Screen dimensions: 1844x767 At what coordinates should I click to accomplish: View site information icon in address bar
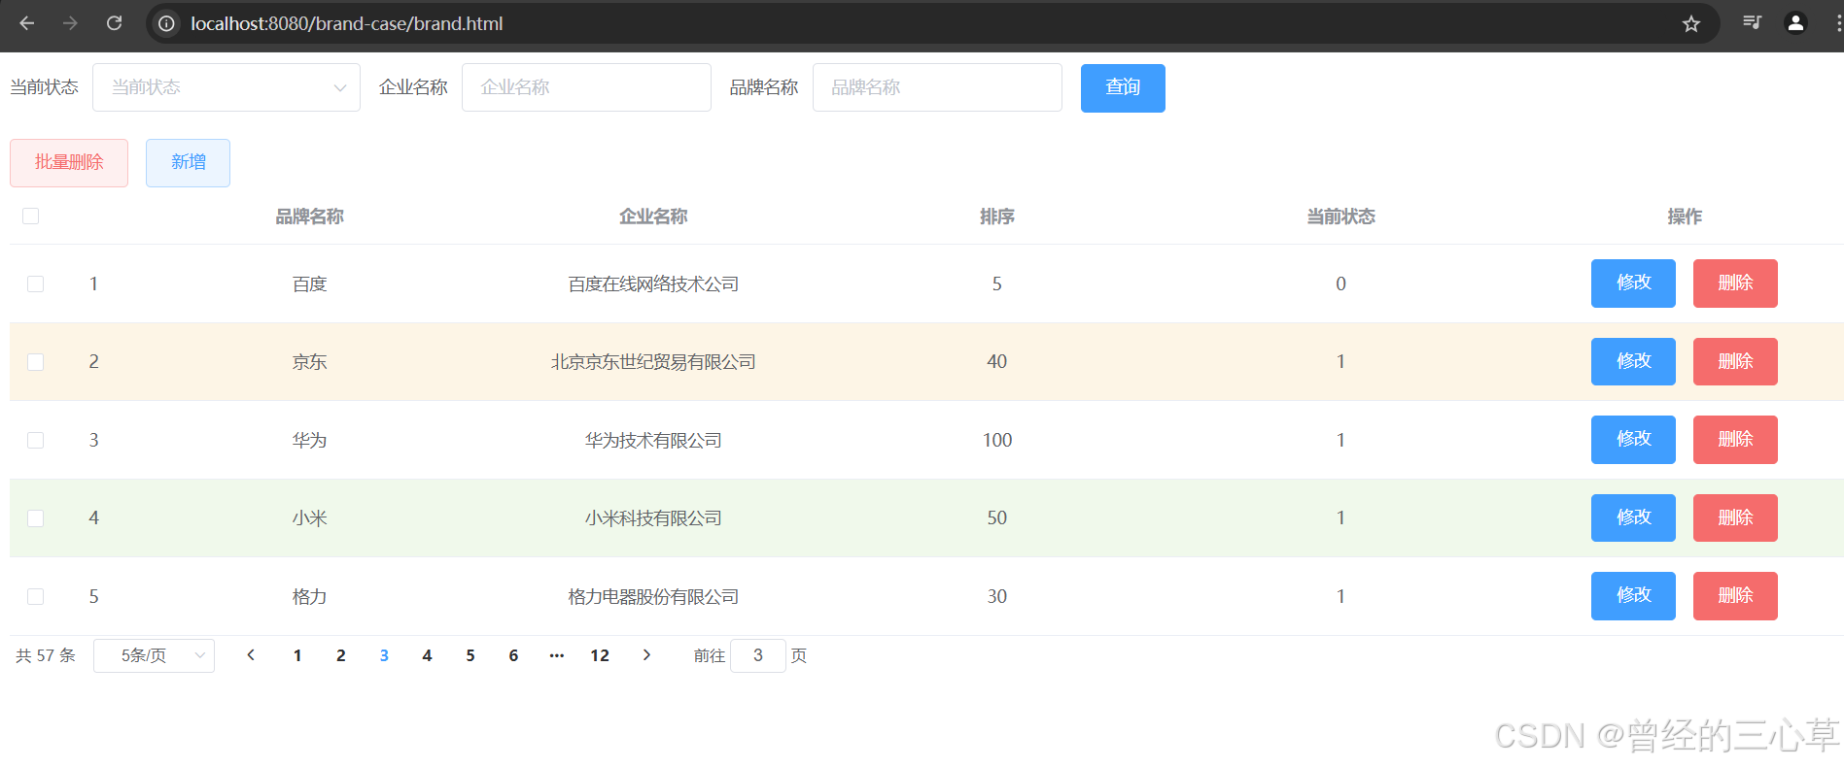coord(167,23)
